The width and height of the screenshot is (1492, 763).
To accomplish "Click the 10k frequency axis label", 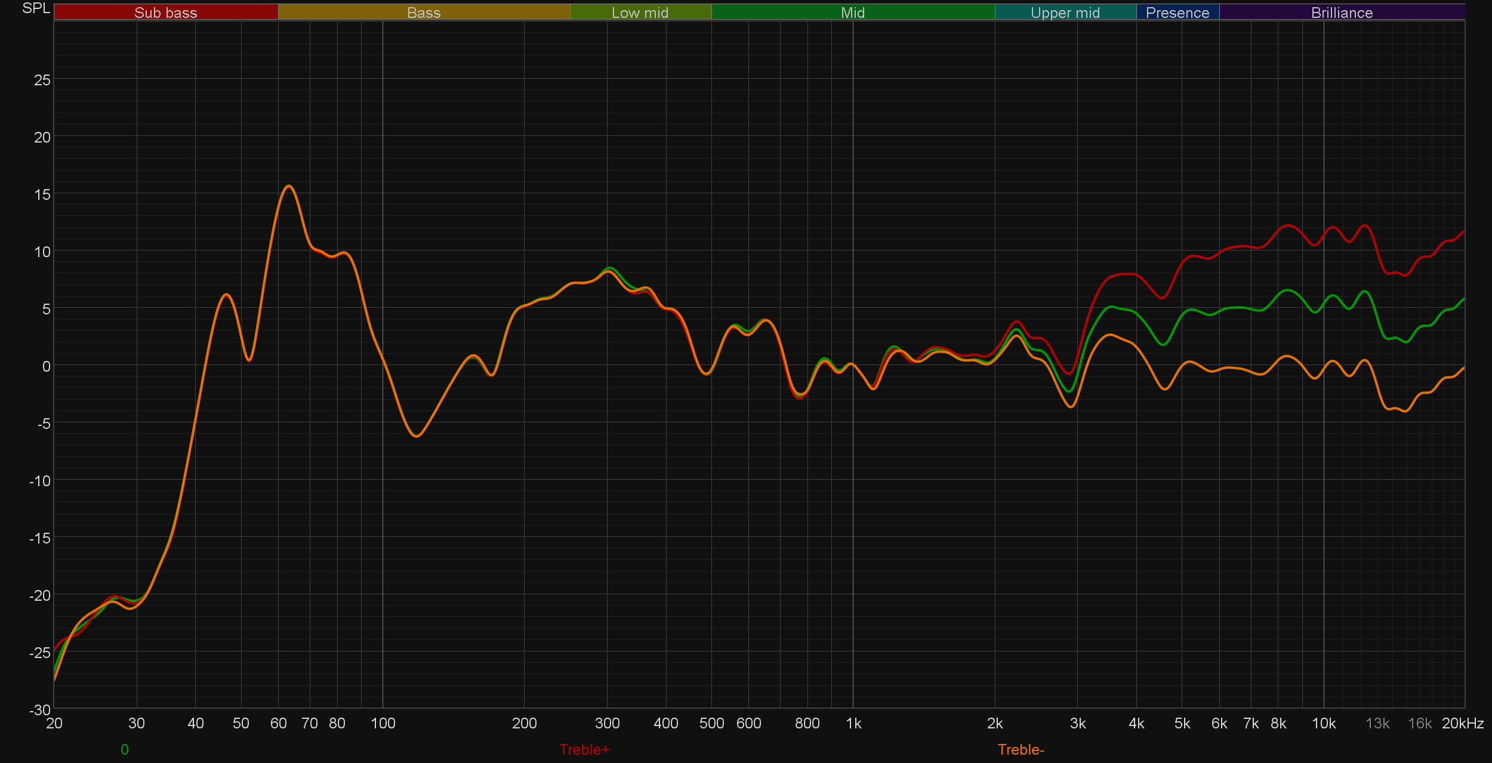I will click(1323, 723).
